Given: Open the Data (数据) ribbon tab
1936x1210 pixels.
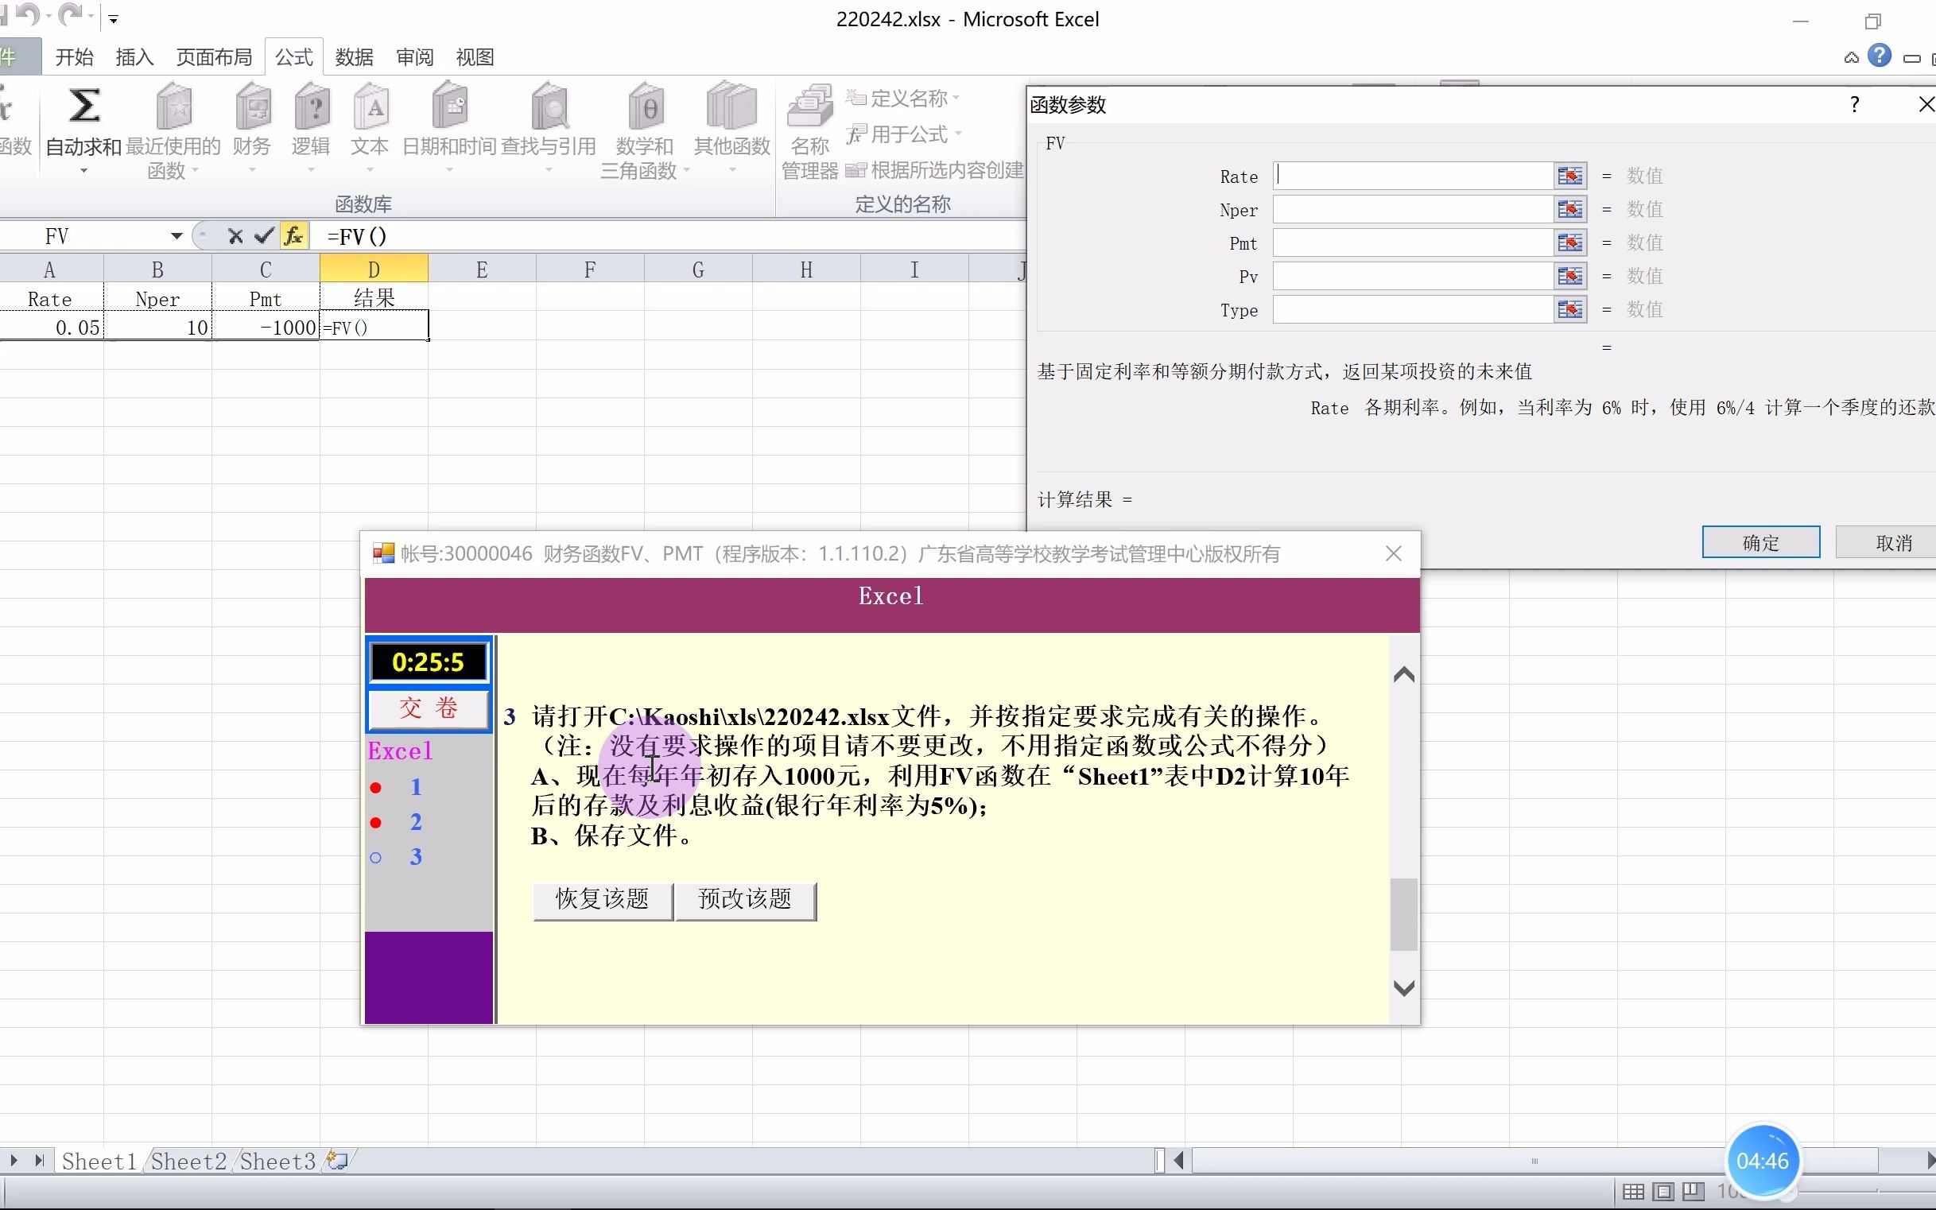Looking at the screenshot, I should pos(354,56).
